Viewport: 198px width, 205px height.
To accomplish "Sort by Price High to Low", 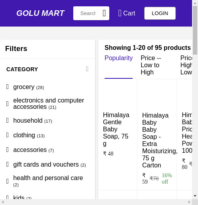I will (x=186, y=65).
